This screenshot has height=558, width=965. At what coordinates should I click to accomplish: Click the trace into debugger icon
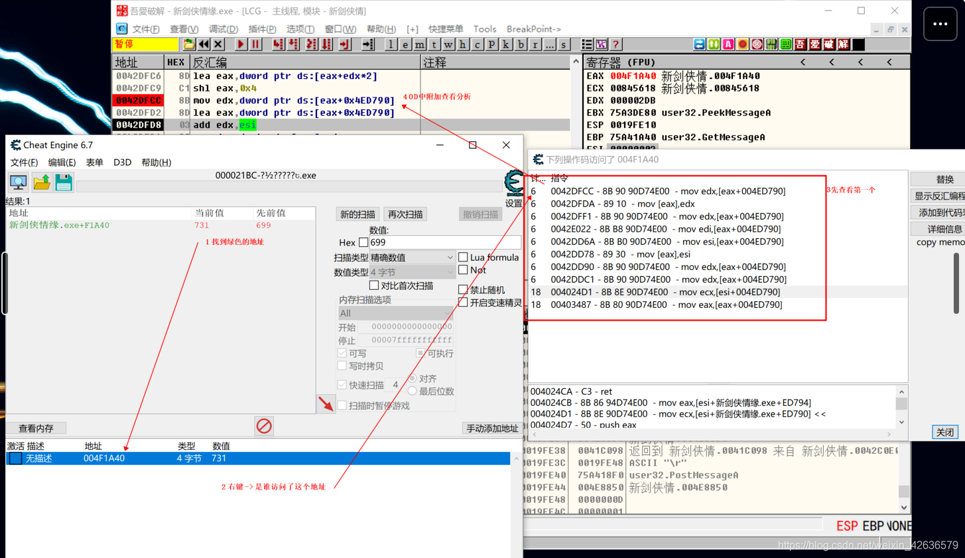(312, 44)
